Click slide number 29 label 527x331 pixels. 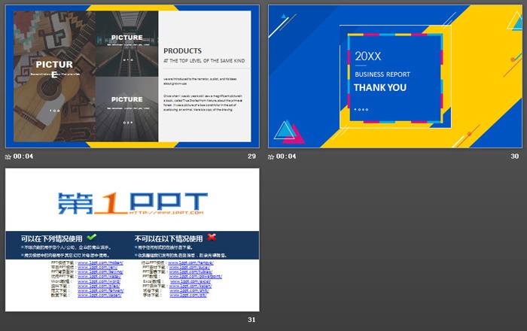tap(251, 156)
